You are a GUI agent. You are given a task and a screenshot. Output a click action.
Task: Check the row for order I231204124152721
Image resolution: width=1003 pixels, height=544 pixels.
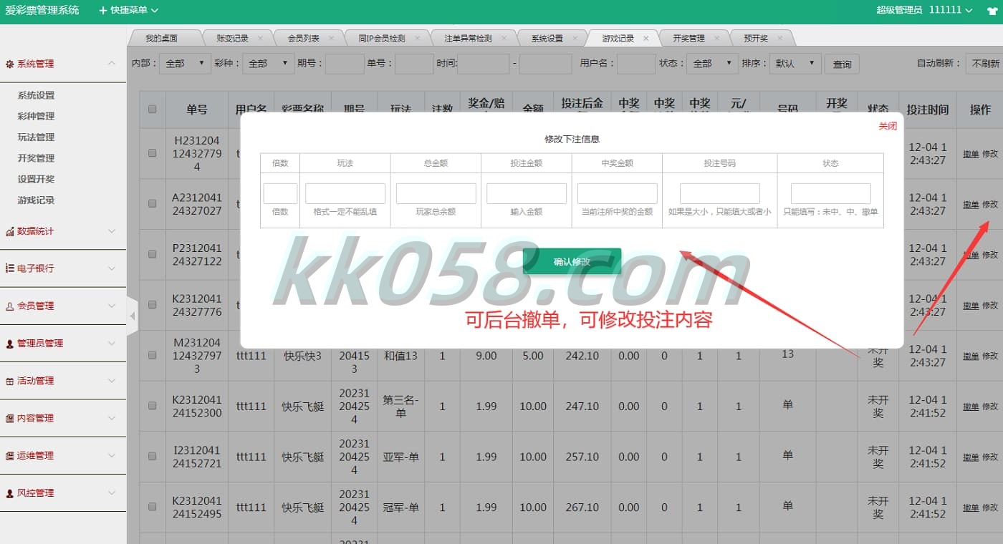(x=152, y=456)
